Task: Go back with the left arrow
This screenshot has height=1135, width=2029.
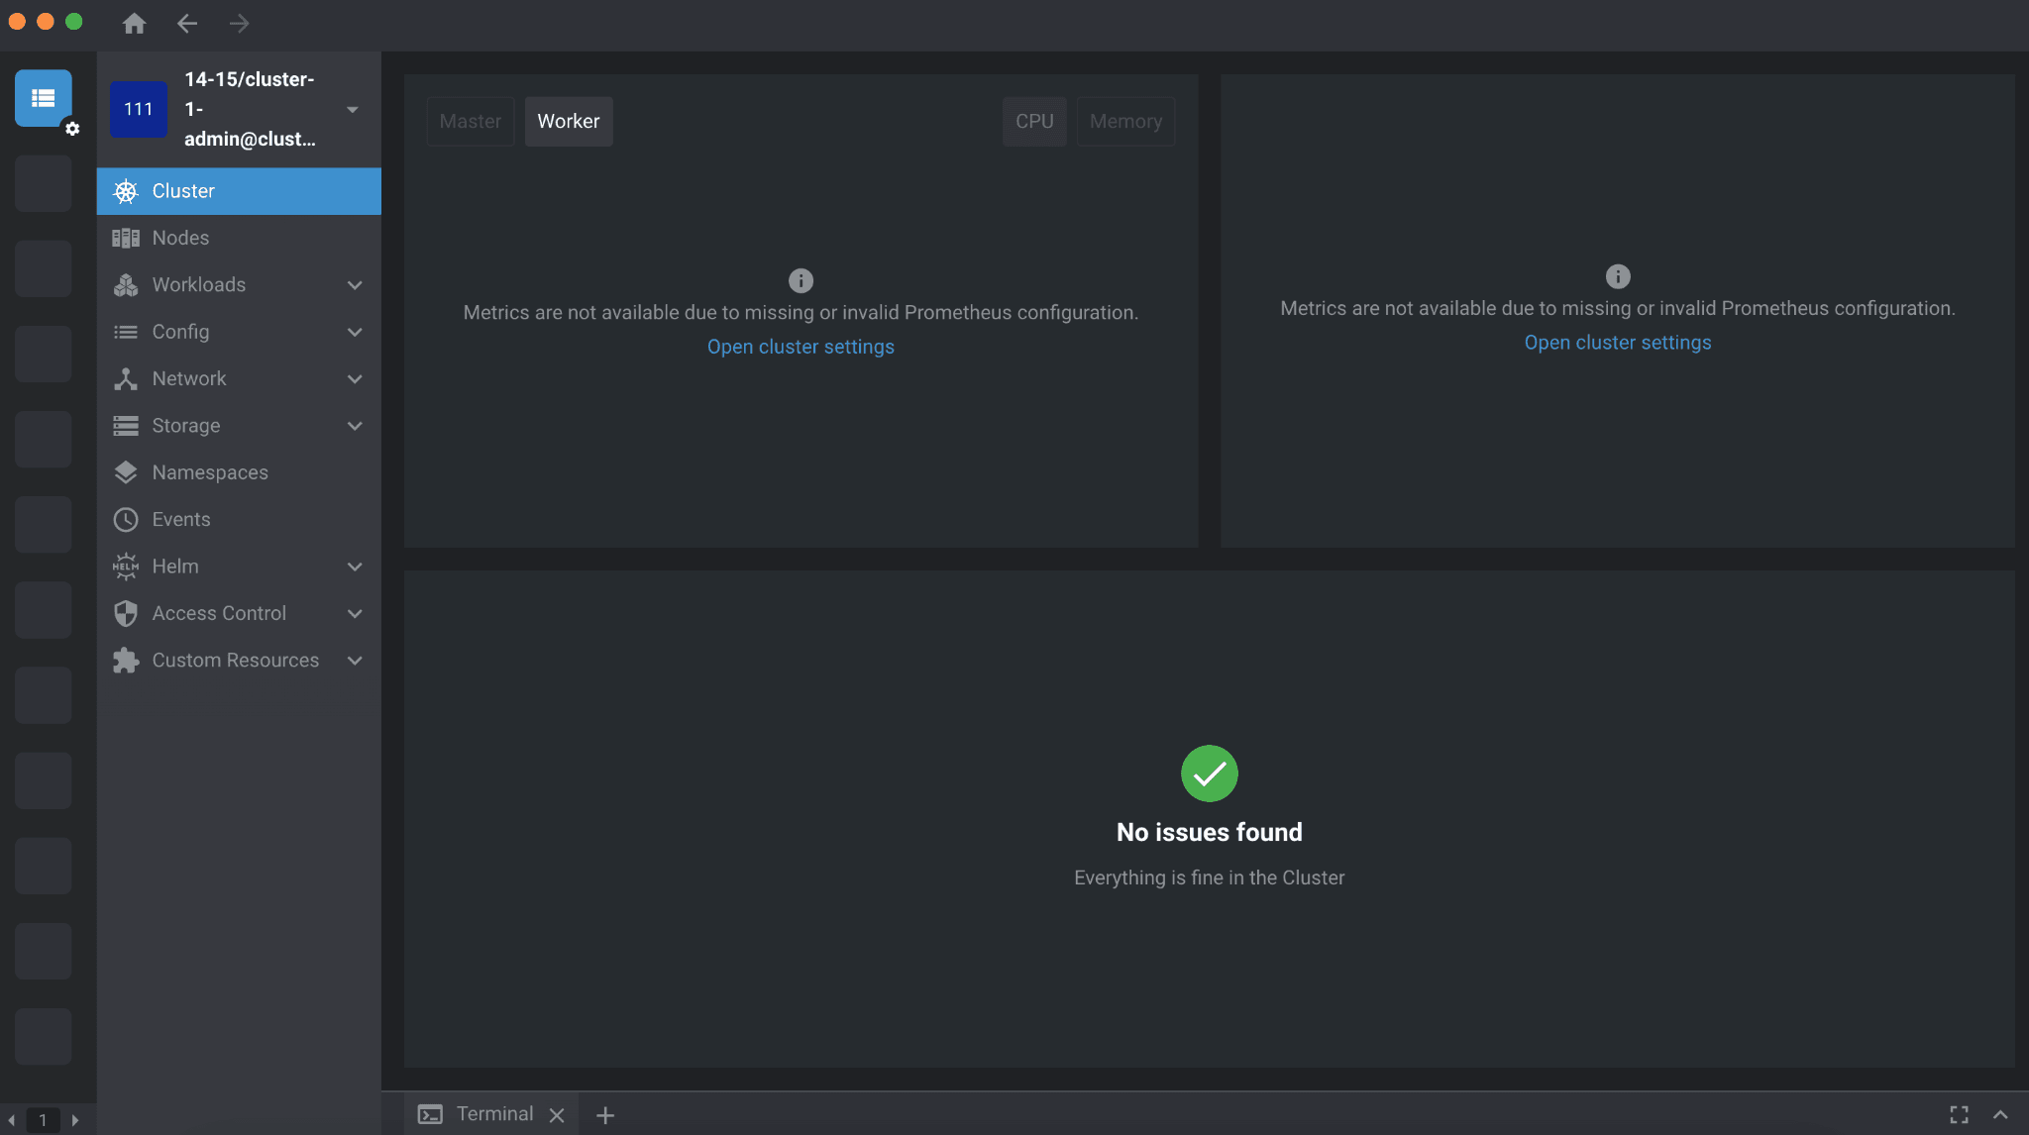Action: tap(187, 23)
